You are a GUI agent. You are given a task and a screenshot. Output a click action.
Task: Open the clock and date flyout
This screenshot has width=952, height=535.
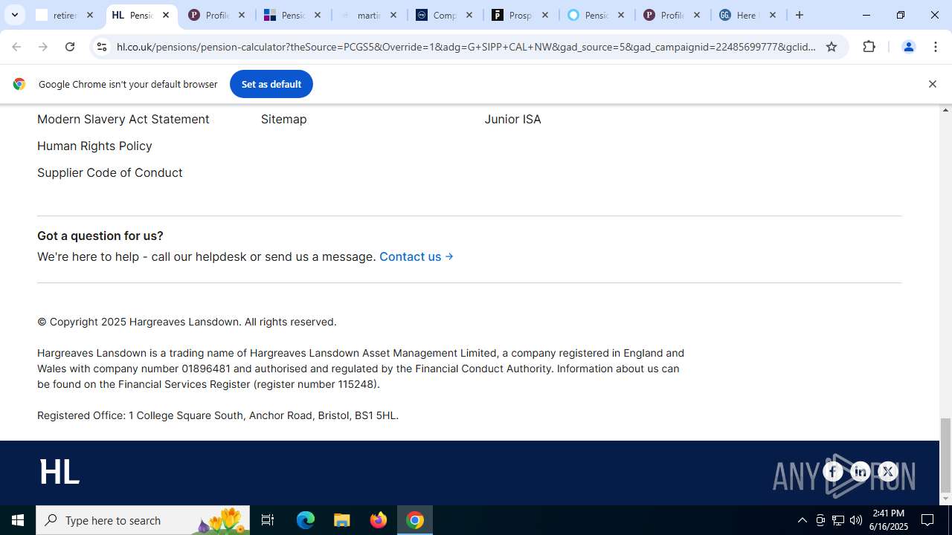pos(889,520)
